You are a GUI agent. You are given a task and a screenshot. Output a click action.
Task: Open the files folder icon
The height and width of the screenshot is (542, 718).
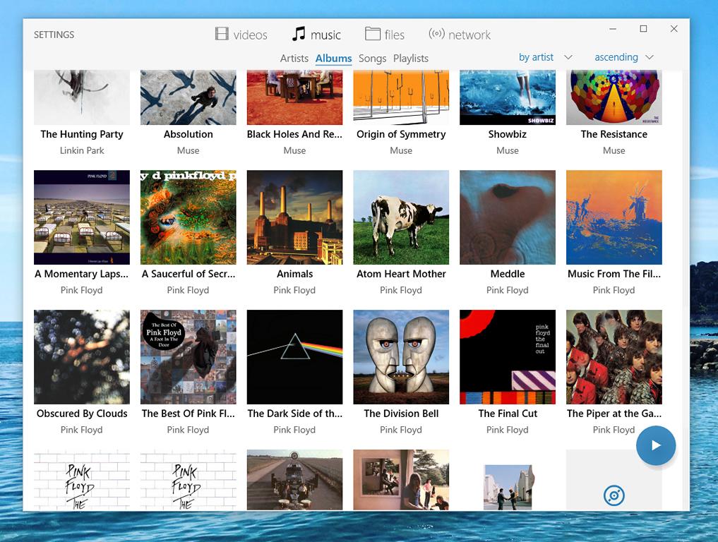click(372, 34)
